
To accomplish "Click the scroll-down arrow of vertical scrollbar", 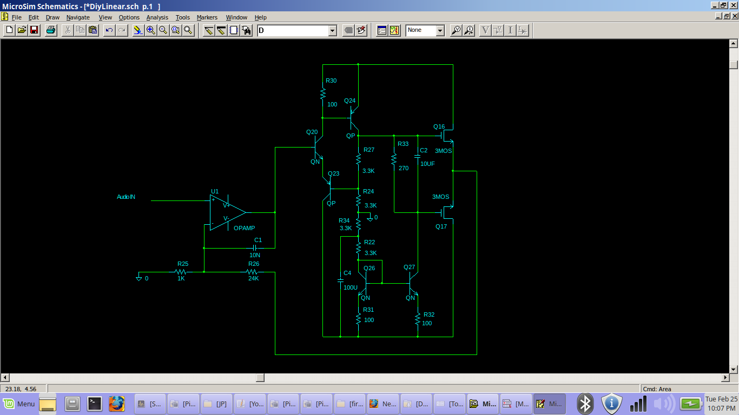I will (x=734, y=369).
